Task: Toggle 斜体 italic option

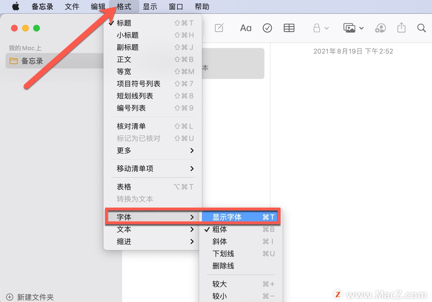Action: click(241, 242)
